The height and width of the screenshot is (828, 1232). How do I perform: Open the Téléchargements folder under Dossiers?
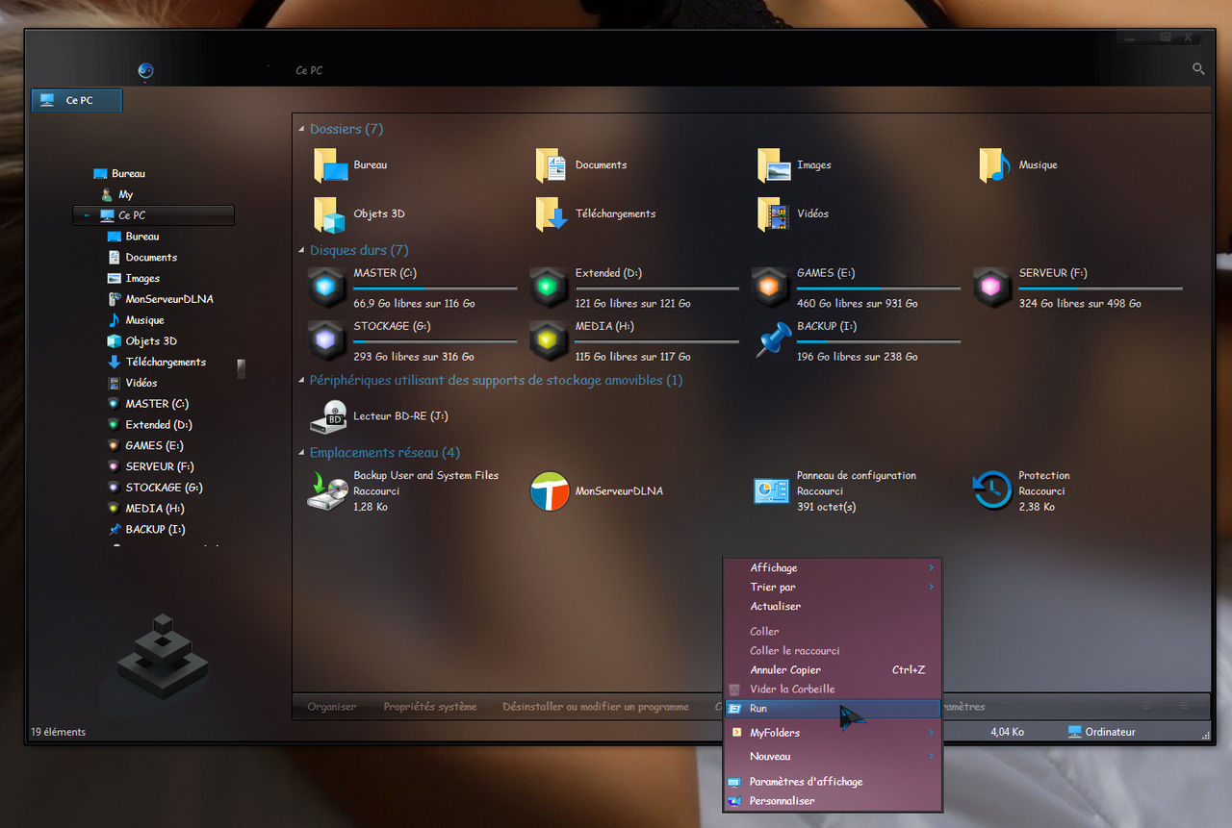(552, 214)
